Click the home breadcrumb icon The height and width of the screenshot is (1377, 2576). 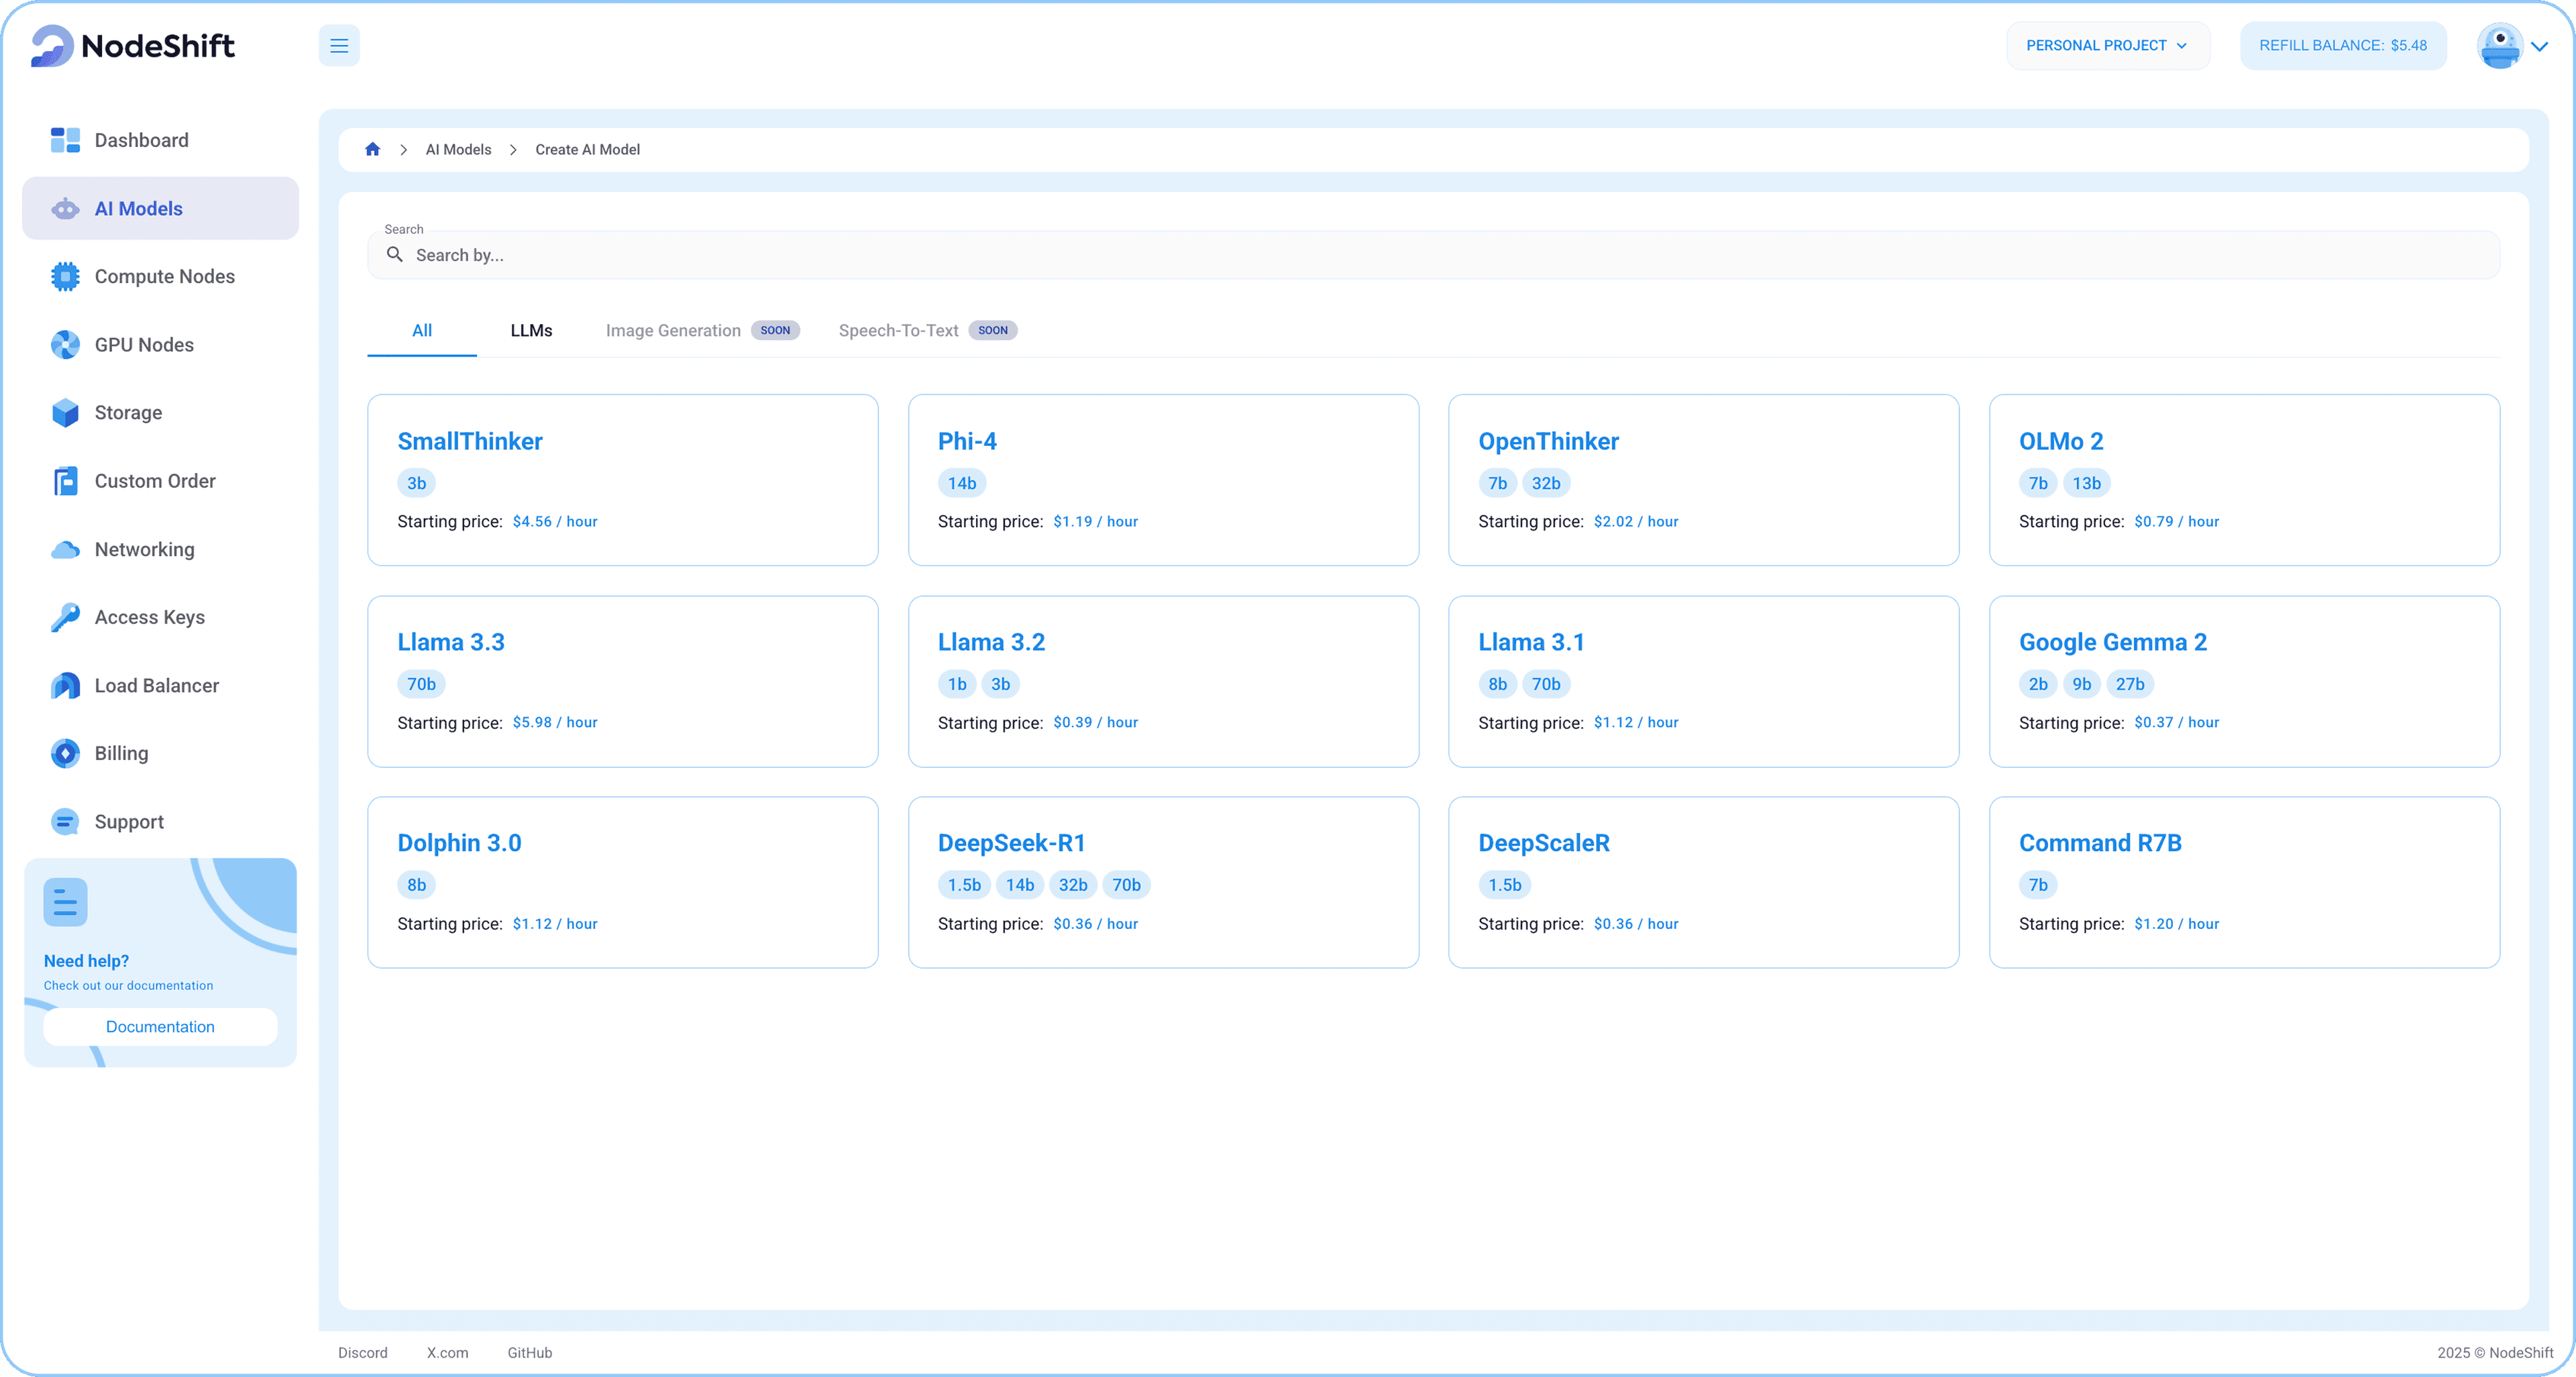(372, 149)
